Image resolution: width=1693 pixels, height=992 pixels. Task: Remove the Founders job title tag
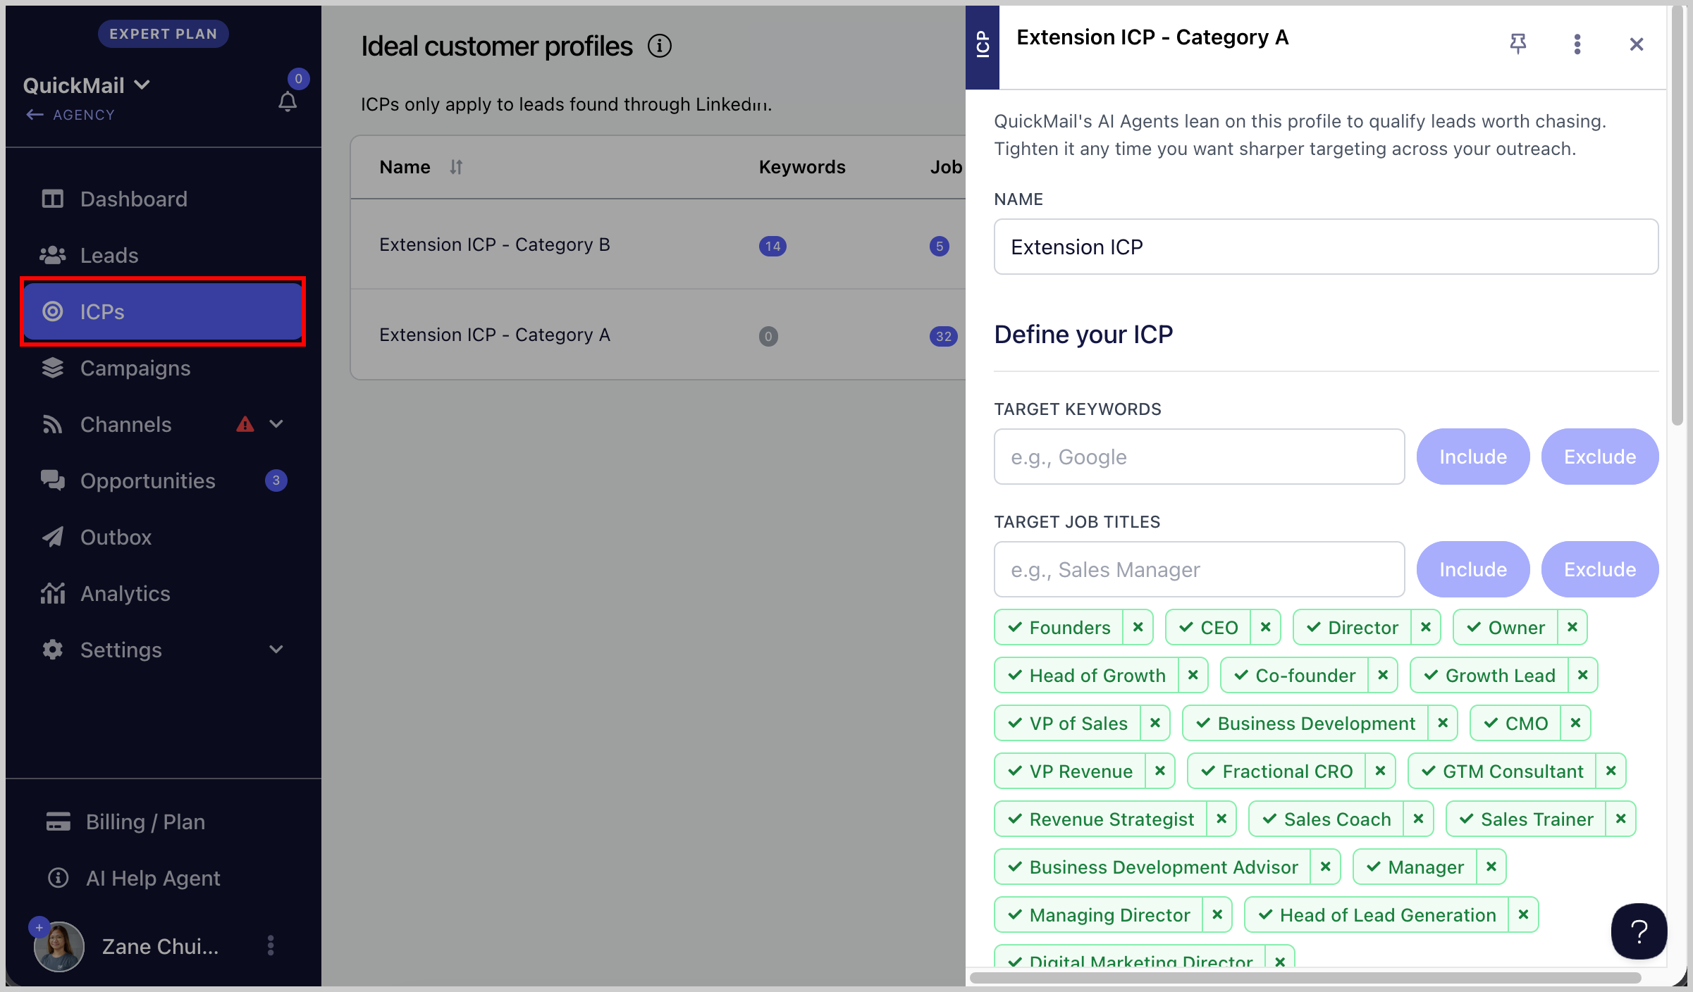coord(1138,627)
